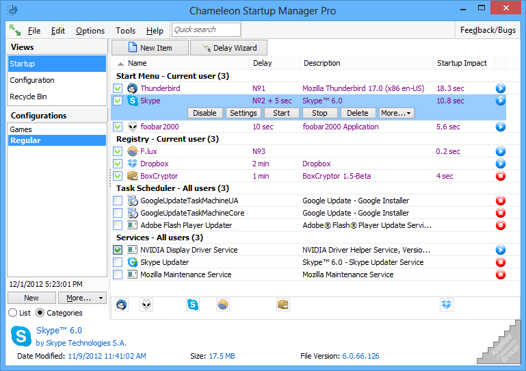Click the Delay column header

point(274,63)
